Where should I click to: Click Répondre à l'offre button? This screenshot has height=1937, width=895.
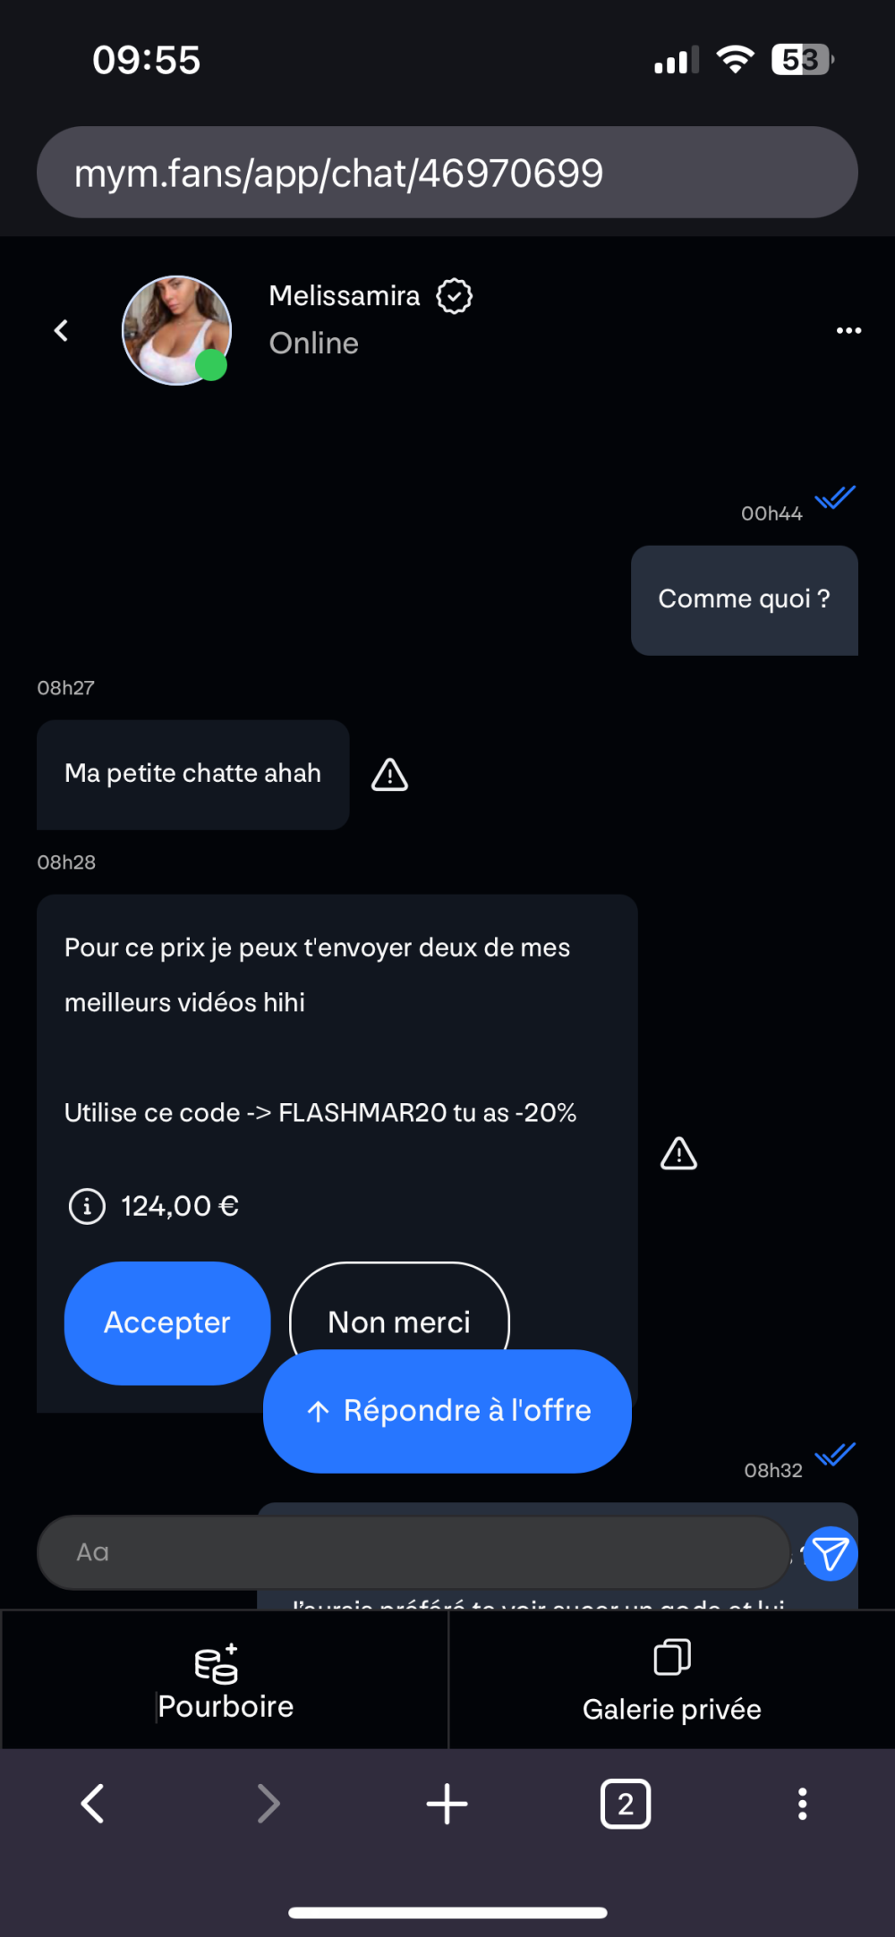pyautogui.click(x=447, y=1411)
